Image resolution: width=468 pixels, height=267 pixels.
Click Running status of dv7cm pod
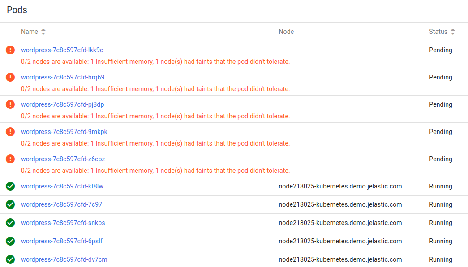441,259
